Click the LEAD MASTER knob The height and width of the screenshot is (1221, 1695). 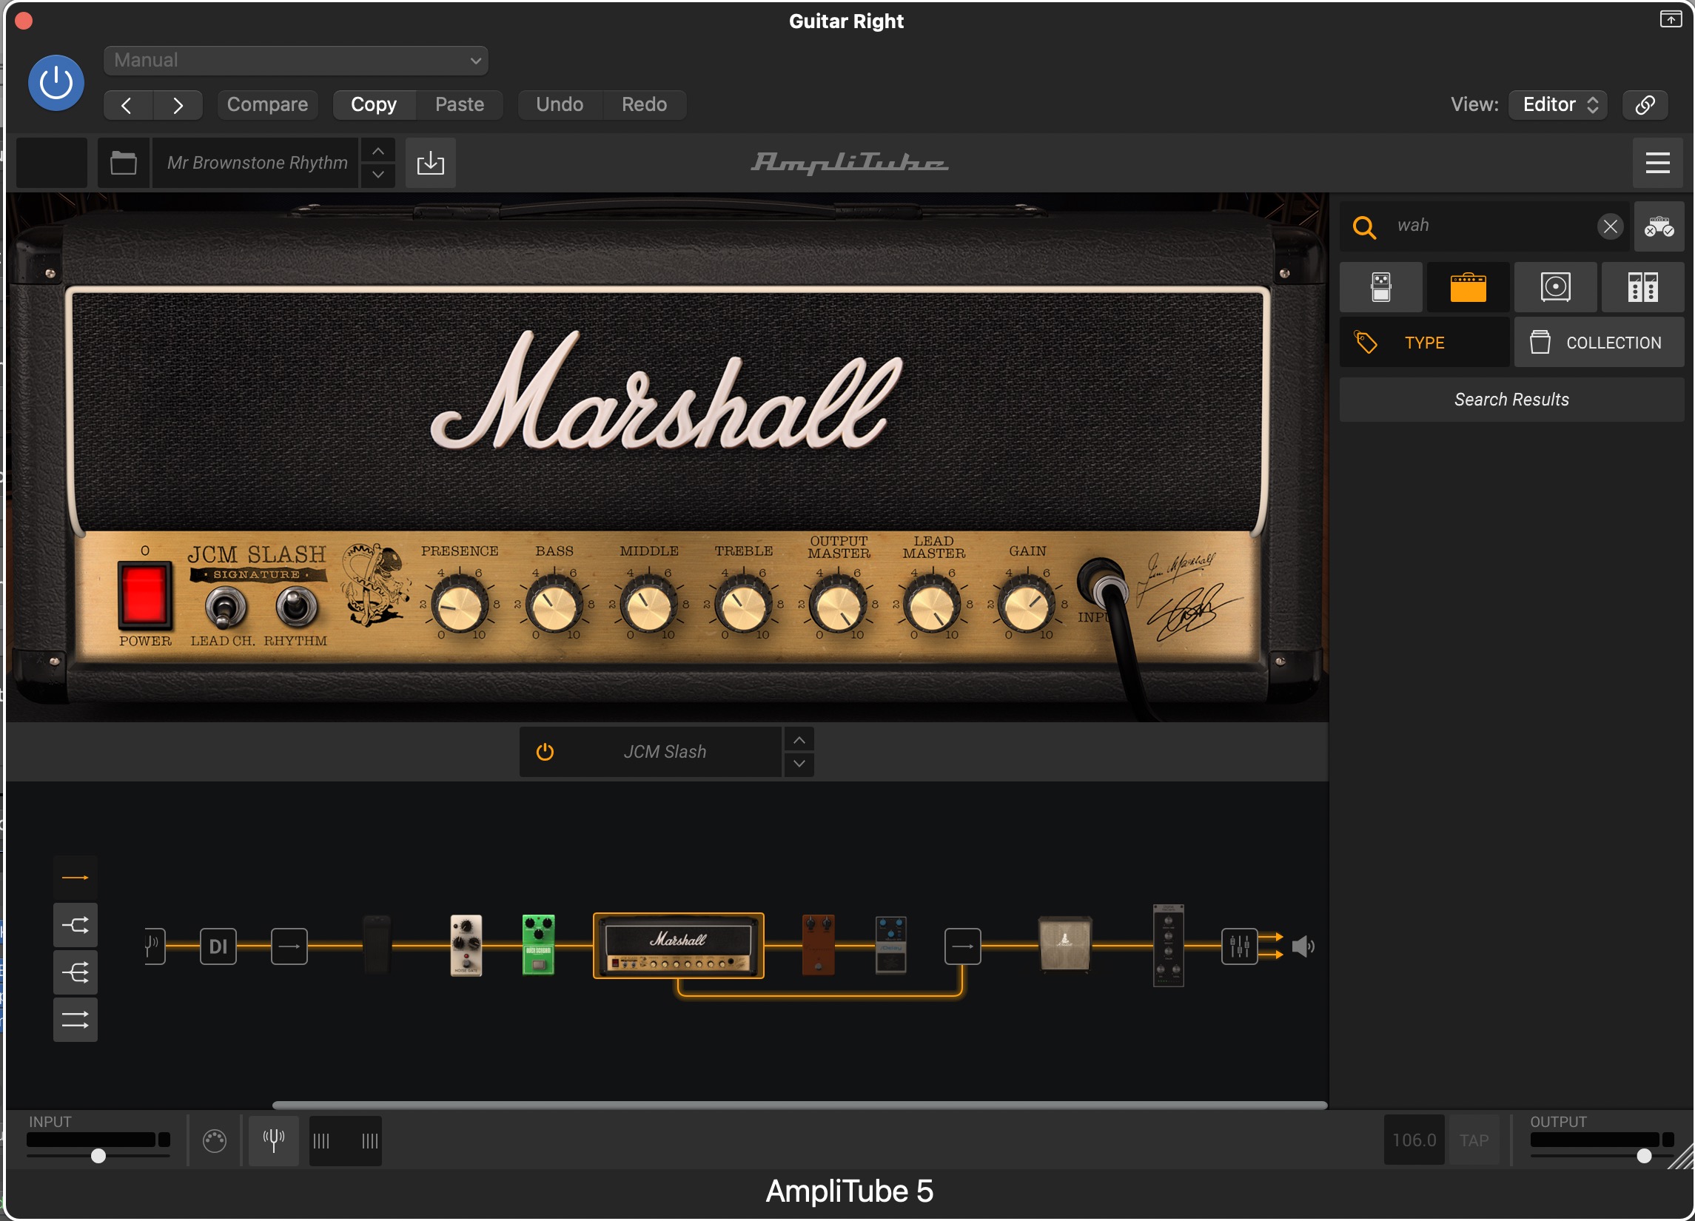pos(933,605)
